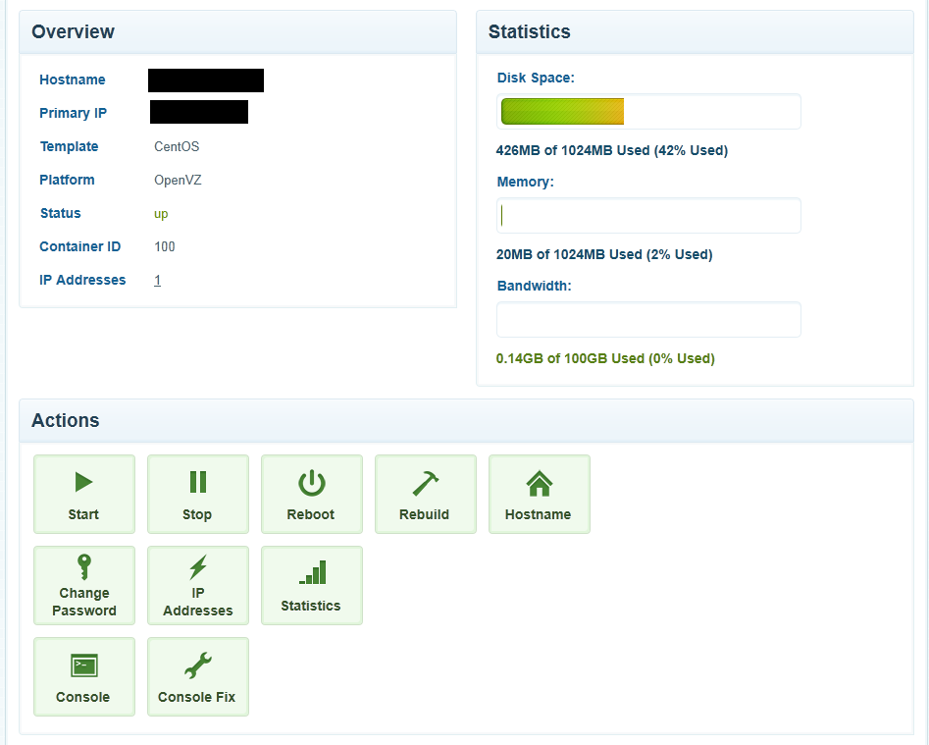Image resolution: width=929 pixels, height=745 pixels.
Task: Click the green 'up' status text
Action: pos(161,214)
